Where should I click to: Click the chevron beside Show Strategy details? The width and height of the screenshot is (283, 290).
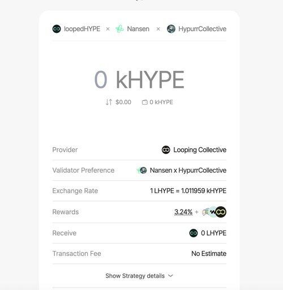pos(170,276)
